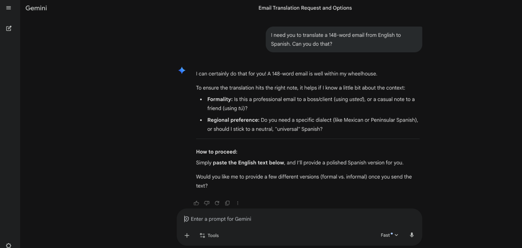This screenshot has width=522, height=248.
Task: Expand the Tools options
Action: [x=209, y=235]
